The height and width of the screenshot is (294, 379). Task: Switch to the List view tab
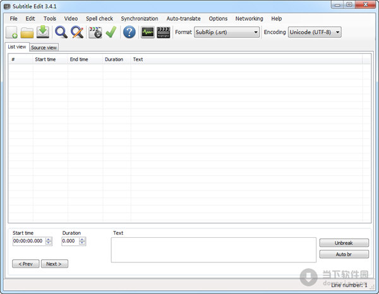coord(17,47)
